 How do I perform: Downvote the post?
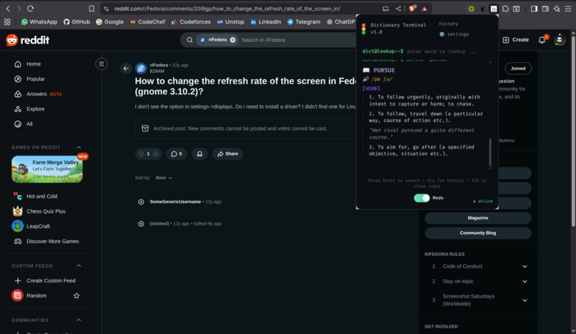[x=156, y=153]
